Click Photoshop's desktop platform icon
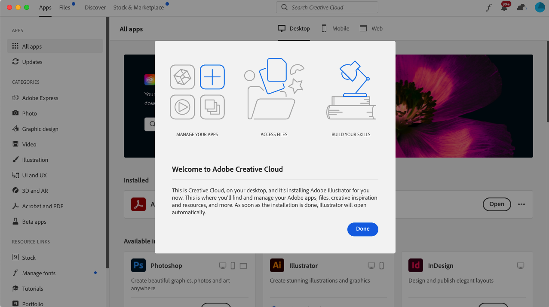Viewport: 549px width, 307px height. point(223,266)
